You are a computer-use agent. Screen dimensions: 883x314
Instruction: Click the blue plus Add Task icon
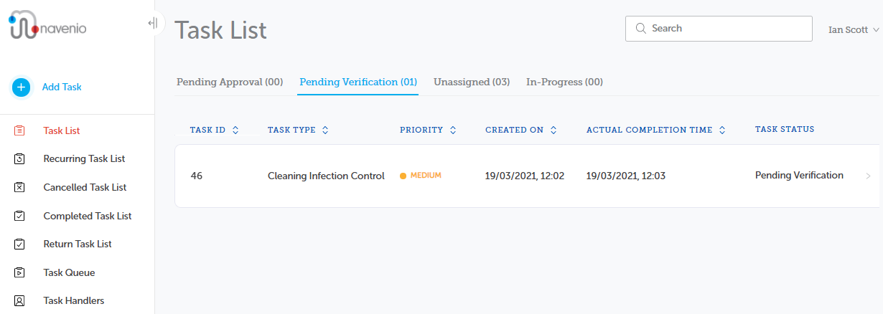coord(21,87)
